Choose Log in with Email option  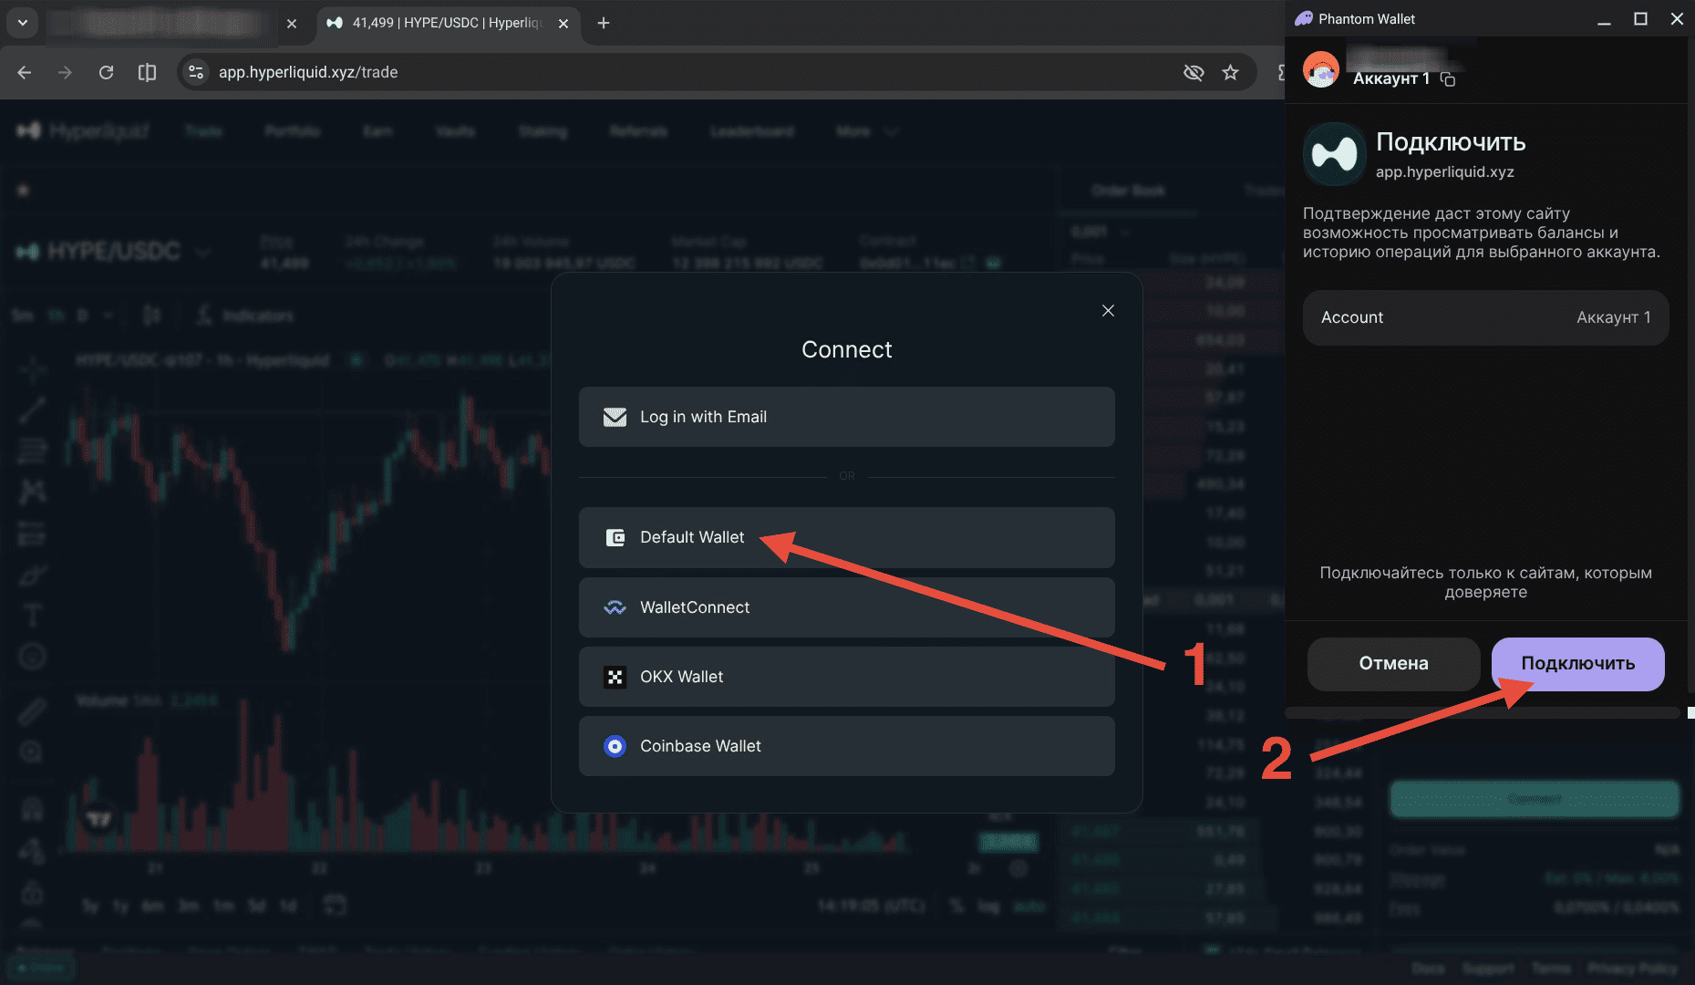[846, 417]
